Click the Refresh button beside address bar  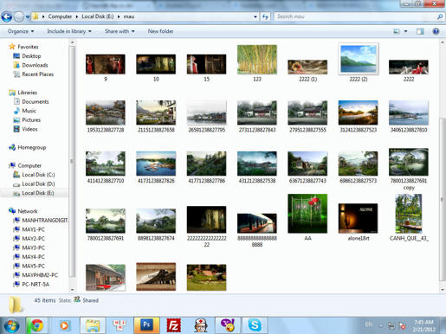(265, 16)
